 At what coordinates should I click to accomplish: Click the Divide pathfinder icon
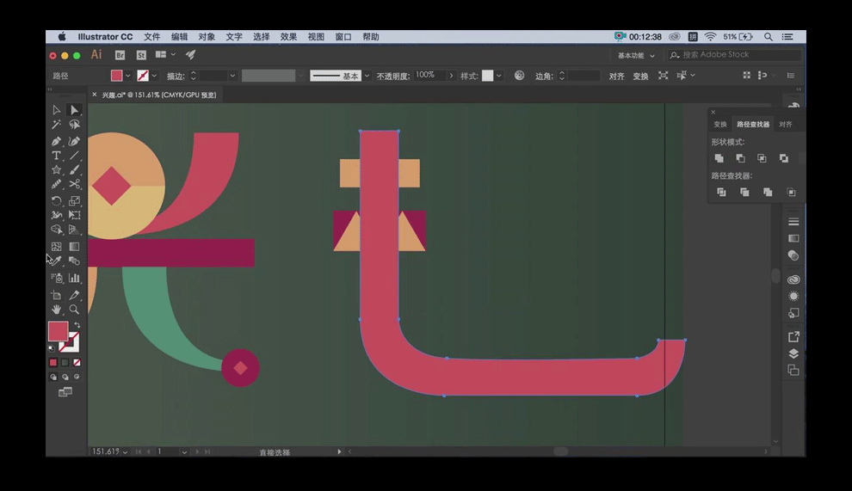pyautogui.click(x=721, y=192)
